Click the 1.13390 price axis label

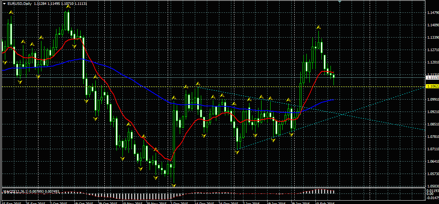432,38
